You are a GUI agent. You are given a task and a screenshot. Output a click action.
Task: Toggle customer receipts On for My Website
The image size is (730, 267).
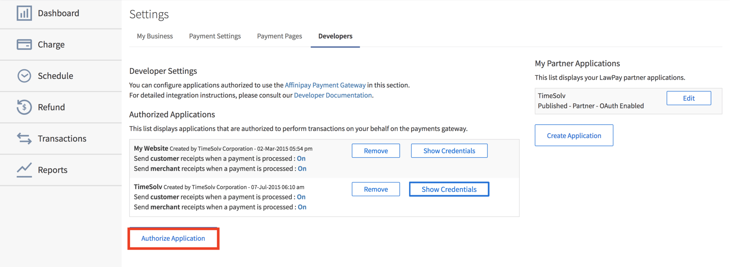(301, 159)
